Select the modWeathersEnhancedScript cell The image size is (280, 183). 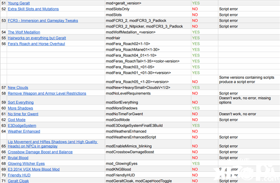[148, 137]
